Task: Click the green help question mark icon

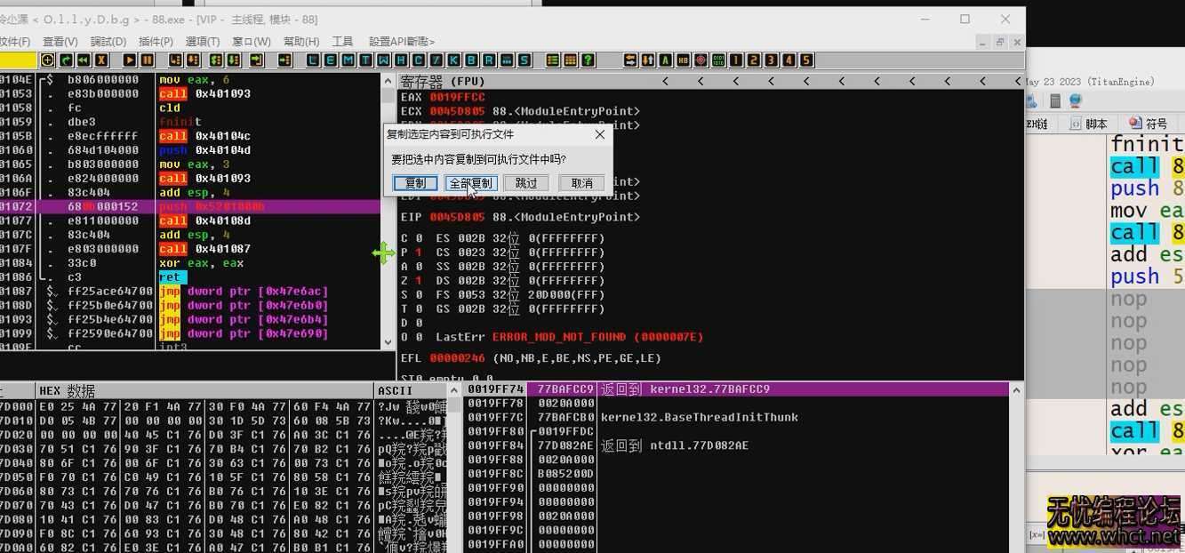Action: (588, 60)
